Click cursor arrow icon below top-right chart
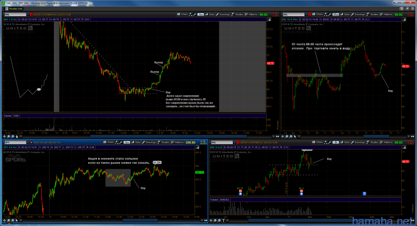This screenshot has height=226, width=417. pyautogui.click(x=295, y=136)
